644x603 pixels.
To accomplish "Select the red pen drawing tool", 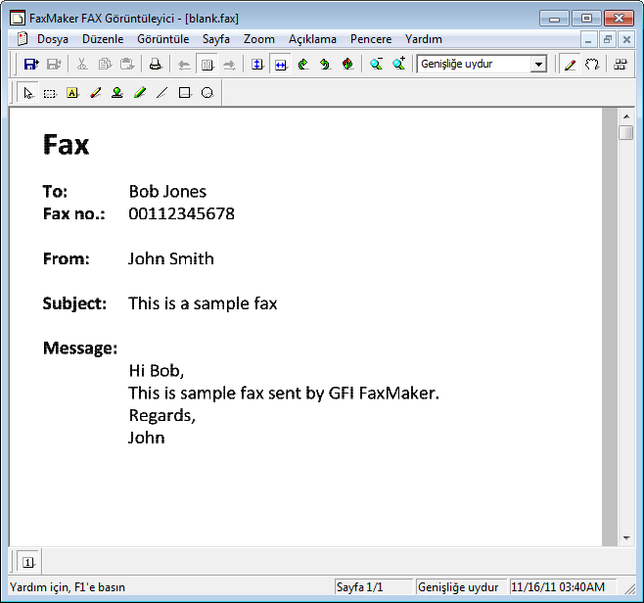I will [95, 93].
